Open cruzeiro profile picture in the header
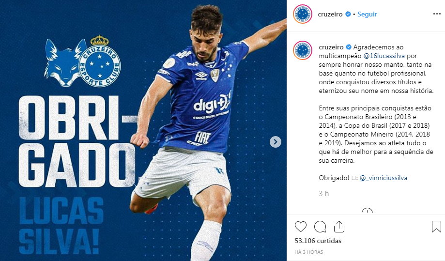 coord(303,14)
